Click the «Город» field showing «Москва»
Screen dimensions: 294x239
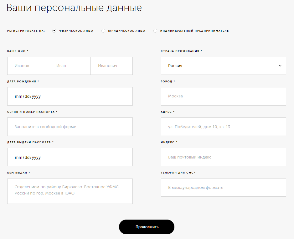pyautogui.click(x=223, y=96)
